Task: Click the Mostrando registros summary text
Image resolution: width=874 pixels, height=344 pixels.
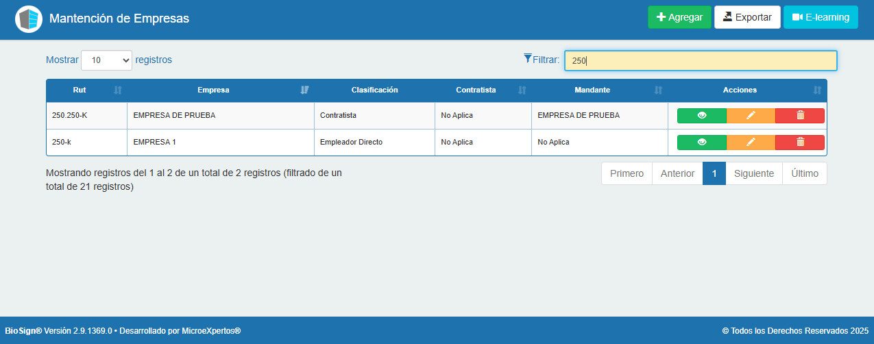Action: [194, 180]
